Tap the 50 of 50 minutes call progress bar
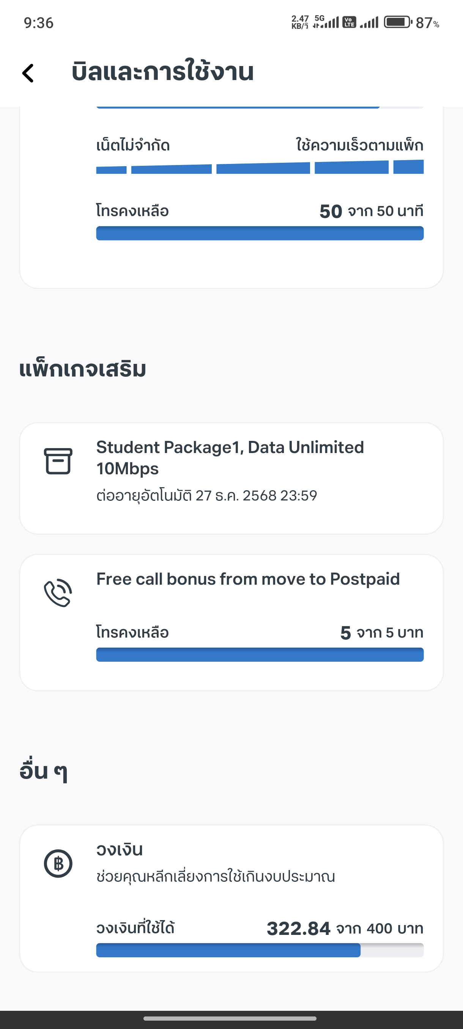 tap(260, 233)
